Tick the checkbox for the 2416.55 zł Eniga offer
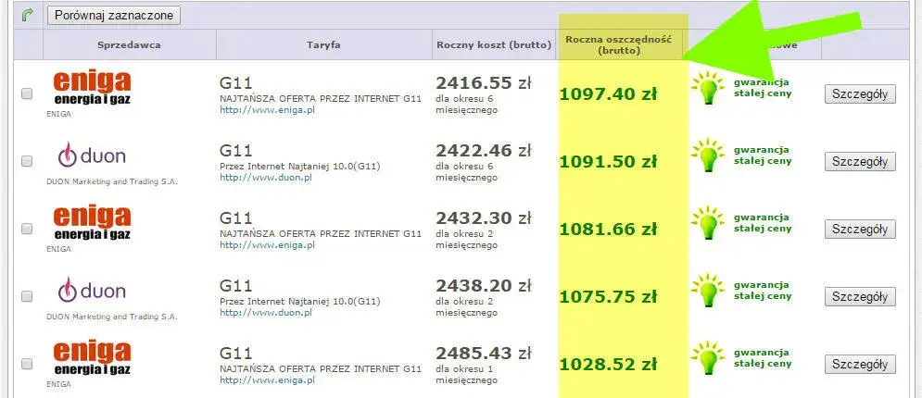922x398 pixels. point(27,93)
